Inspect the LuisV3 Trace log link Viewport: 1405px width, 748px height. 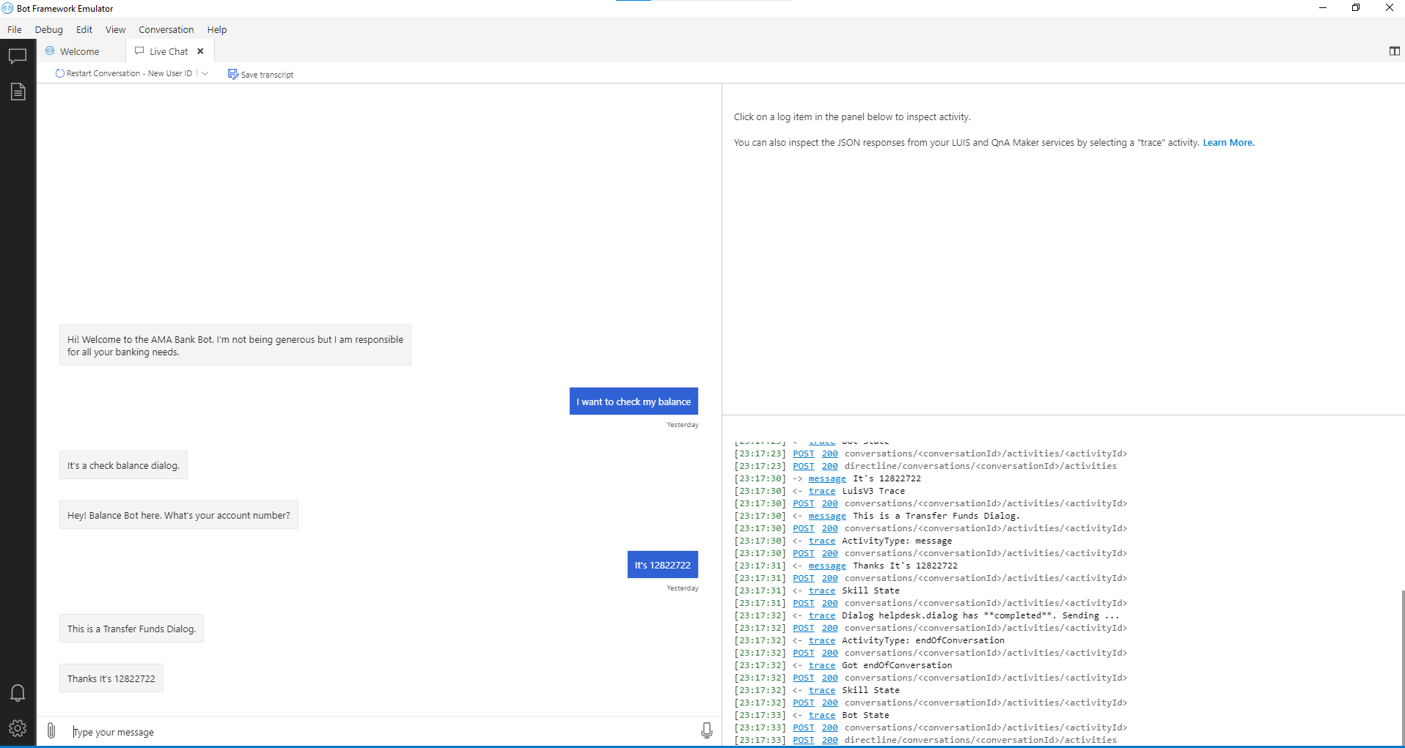click(822, 491)
